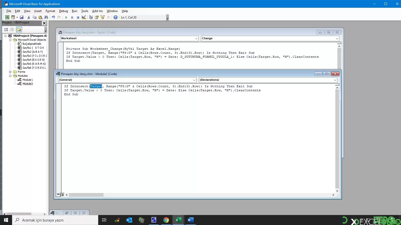Open the View menu
This screenshot has width=401, height=225.
[27, 11]
